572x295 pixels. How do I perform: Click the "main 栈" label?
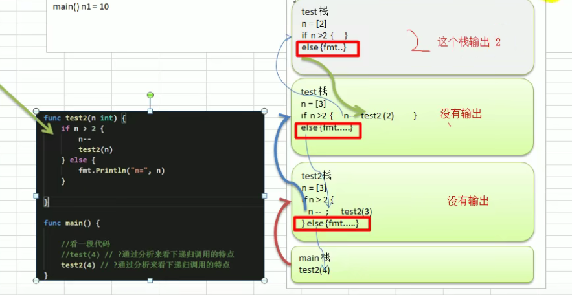[x=314, y=258]
